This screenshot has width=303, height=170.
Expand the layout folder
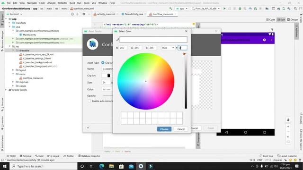click(13, 70)
